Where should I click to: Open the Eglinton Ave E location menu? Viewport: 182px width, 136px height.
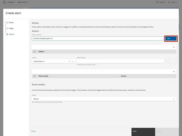[x=23, y=2]
